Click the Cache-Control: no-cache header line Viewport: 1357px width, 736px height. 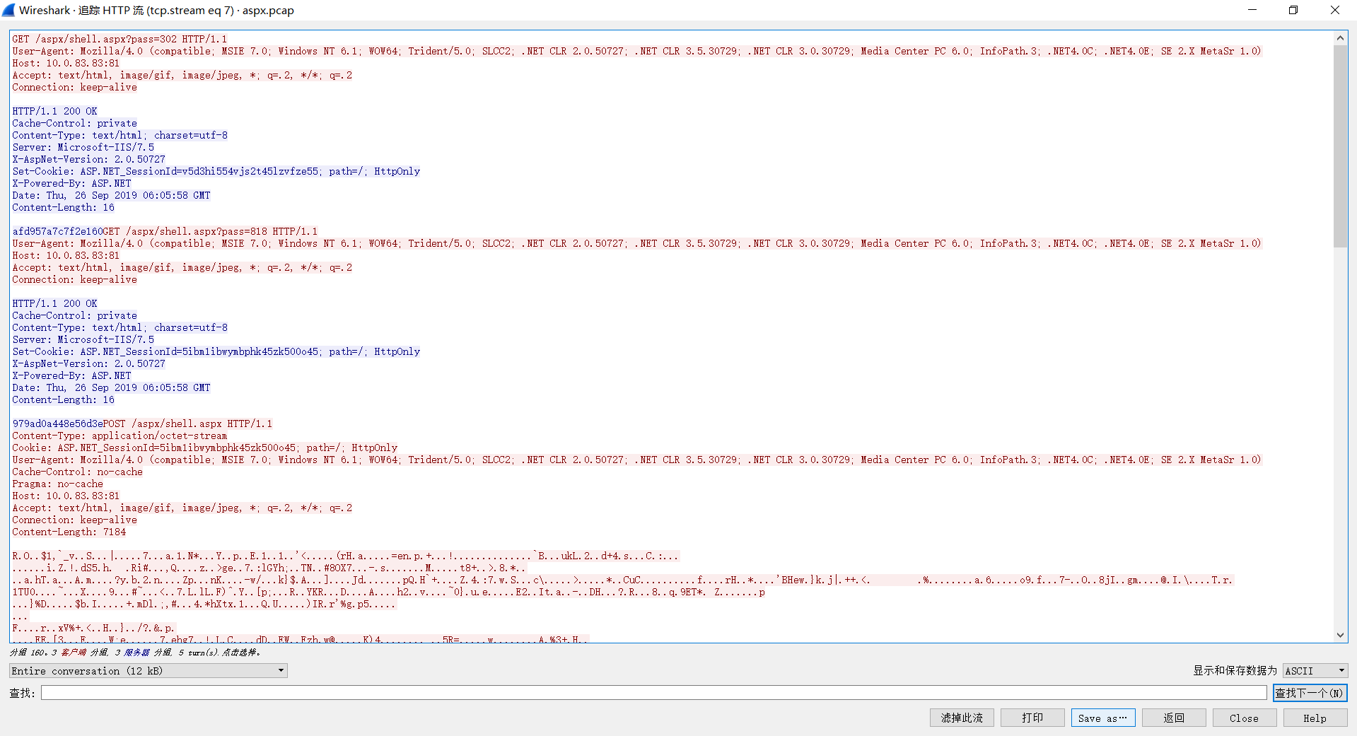[77, 472]
